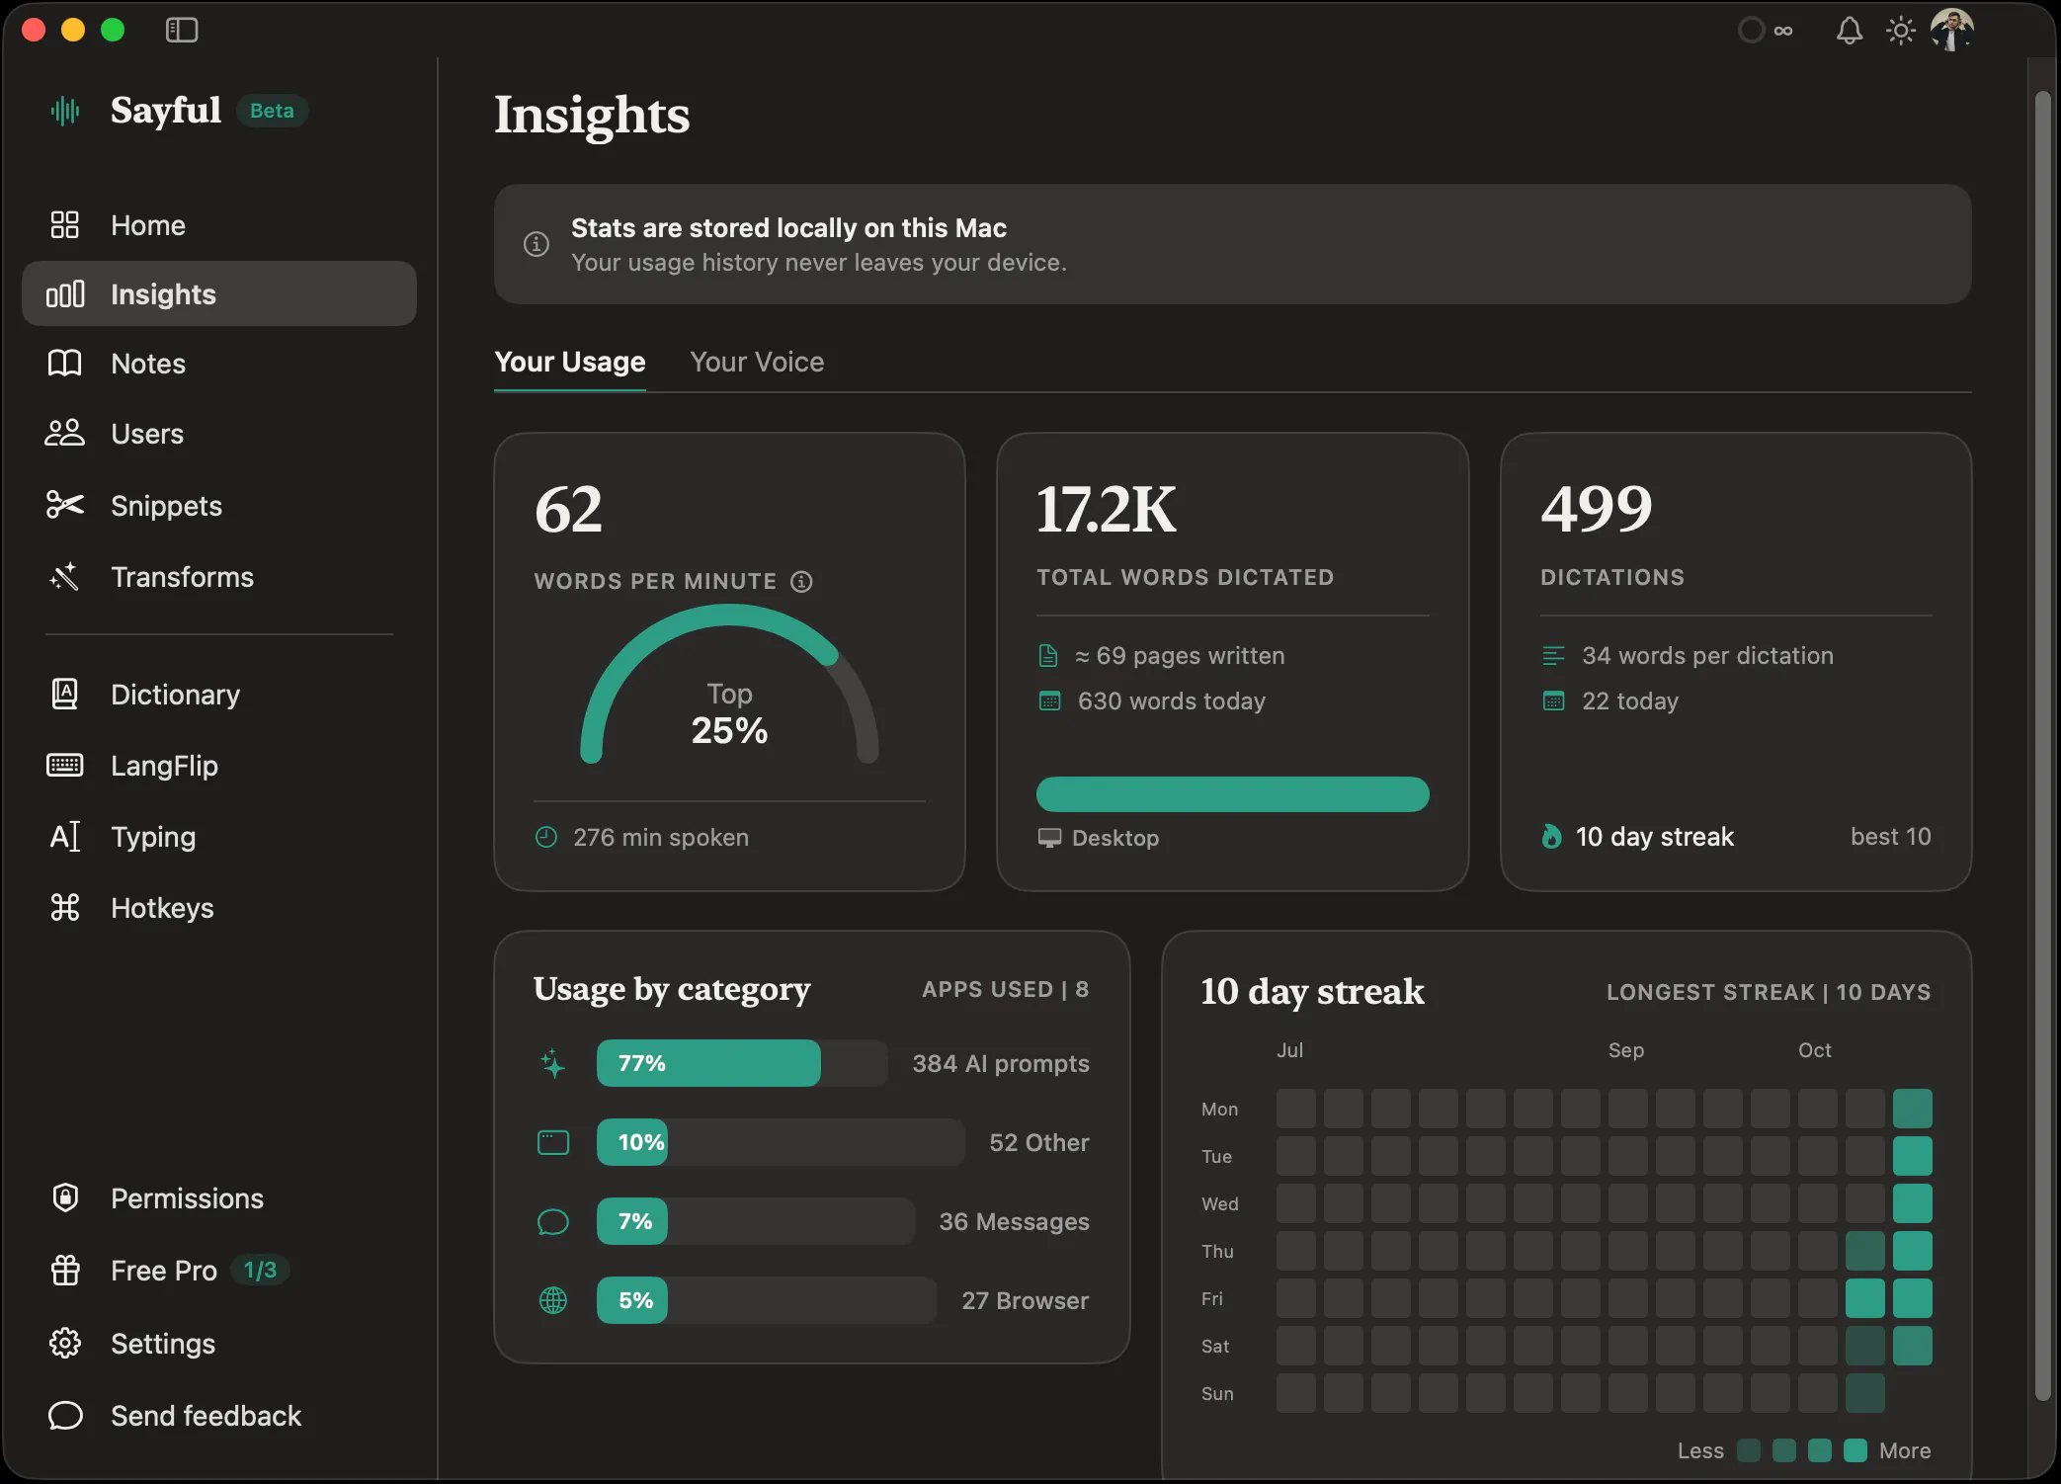Click "APPS USED | 8" label
This screenshot has height=1484, width=2061.
(x=1006, y=989)
